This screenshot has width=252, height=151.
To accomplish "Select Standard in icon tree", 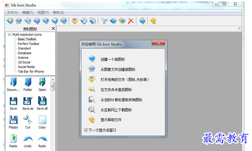I will coord(24,48).
